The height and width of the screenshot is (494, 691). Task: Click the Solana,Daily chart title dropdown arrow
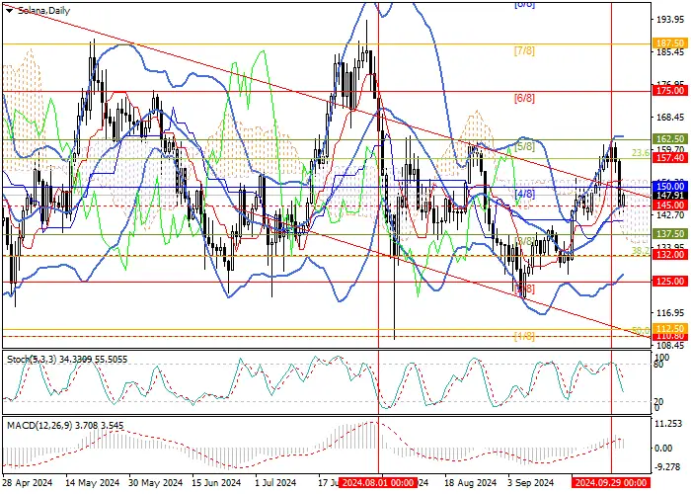[x=9, y=11]
